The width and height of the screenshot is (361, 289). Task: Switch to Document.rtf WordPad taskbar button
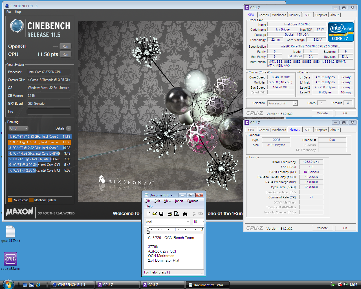207,285
